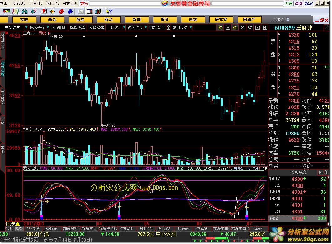Open the 工作区 workspace dropdown

(288, 19)
